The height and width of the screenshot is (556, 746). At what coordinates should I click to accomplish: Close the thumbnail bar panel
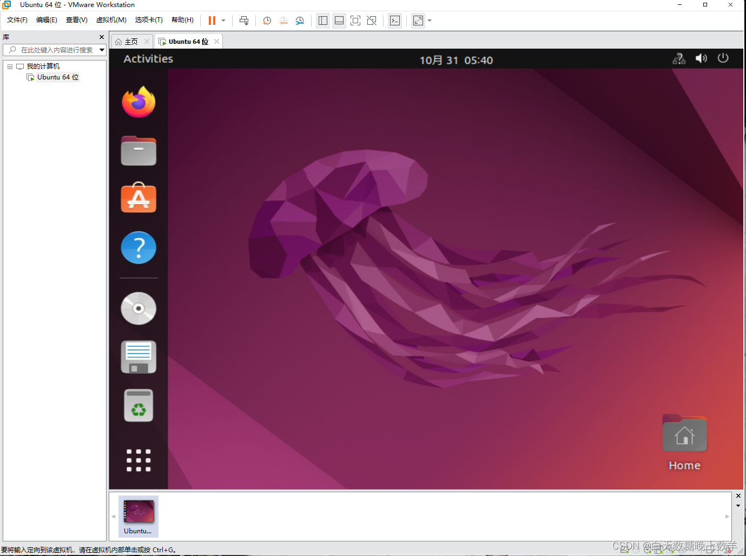738,495
